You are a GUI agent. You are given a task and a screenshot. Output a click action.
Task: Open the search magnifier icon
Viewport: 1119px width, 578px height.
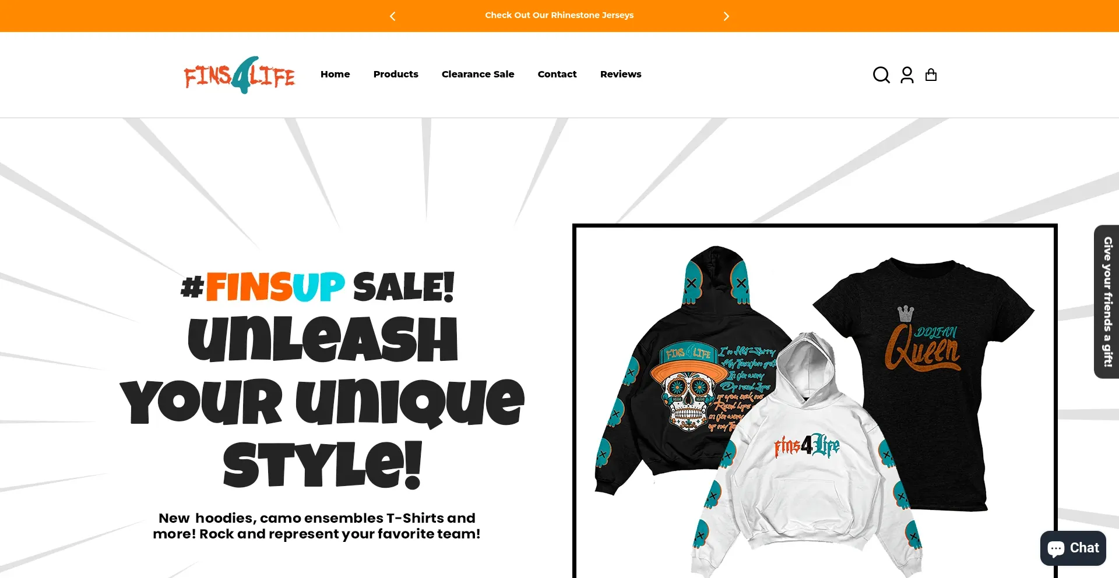881,75
